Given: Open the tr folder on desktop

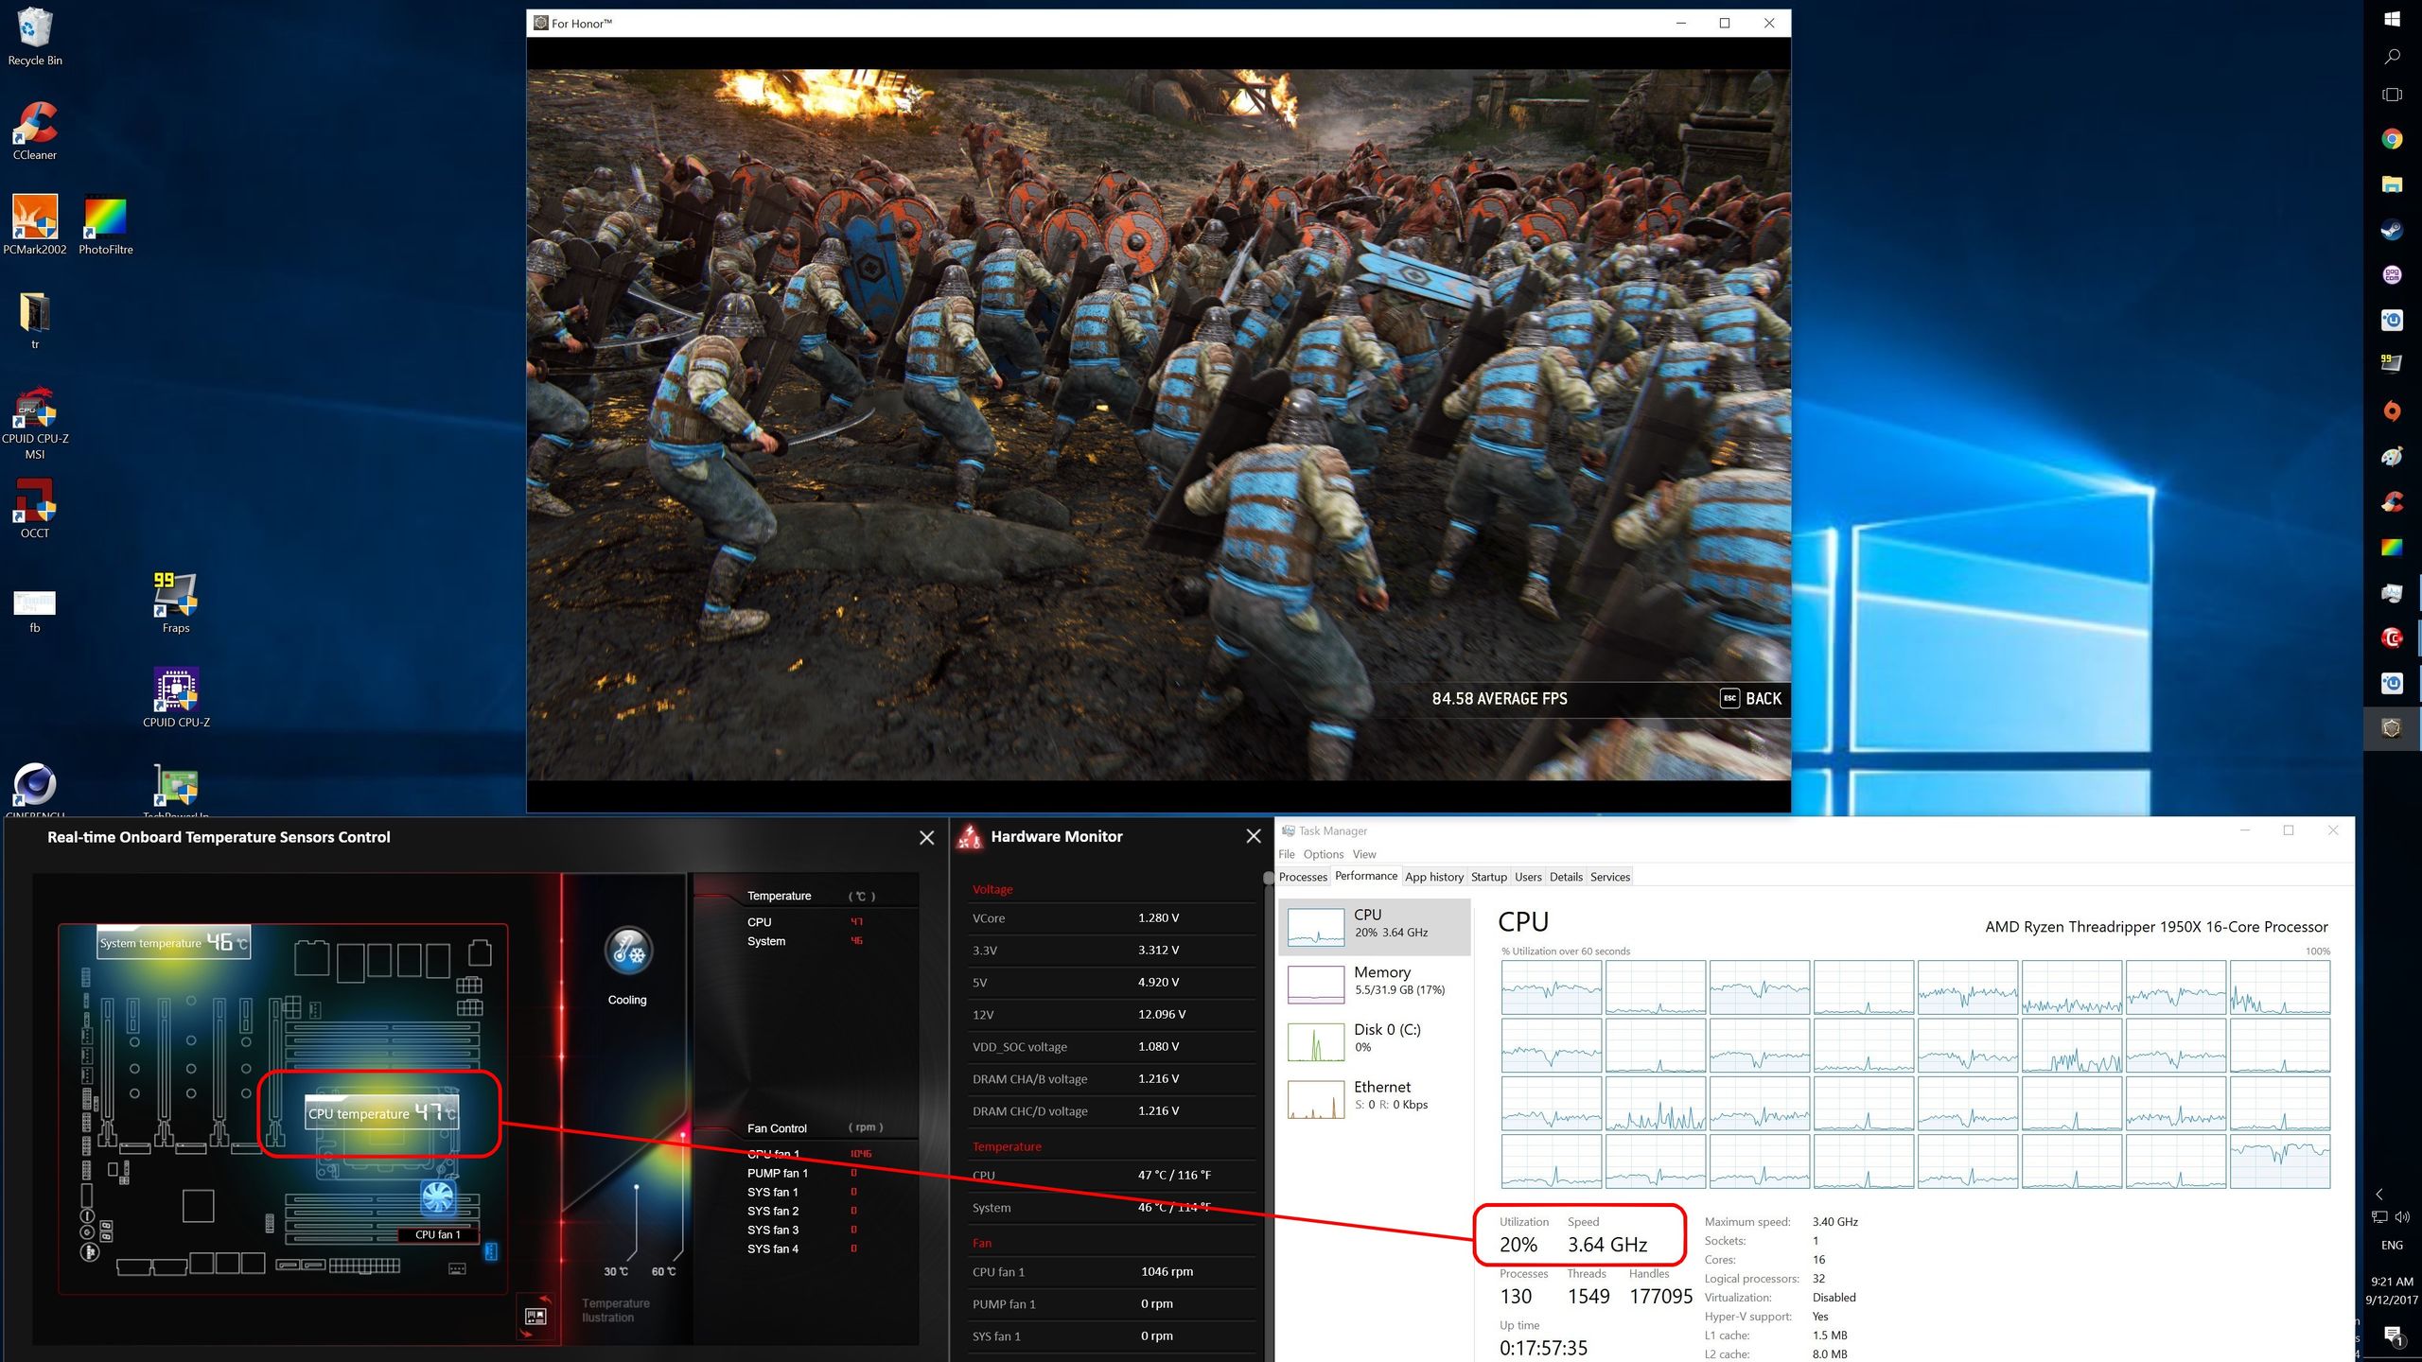Looking at the screenshot, I should coord(35,321).
